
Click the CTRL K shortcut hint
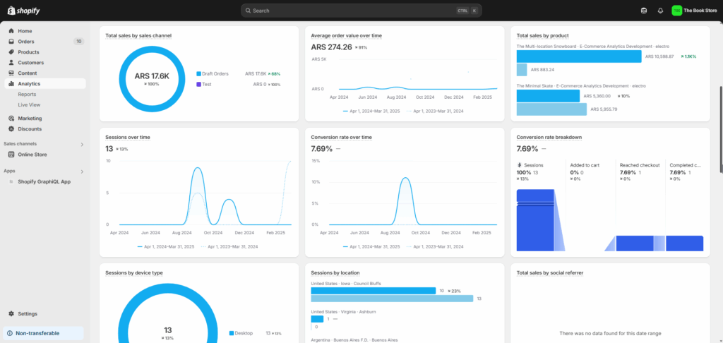(467, 11)
